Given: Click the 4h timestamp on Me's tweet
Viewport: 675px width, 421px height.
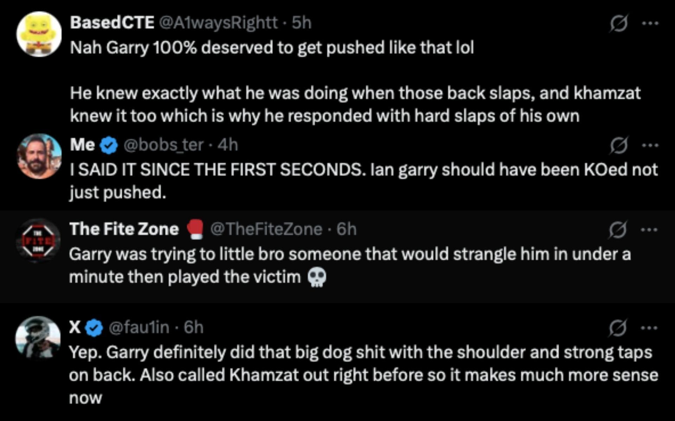Looking at the screenshot, I should [x=228, y=145].
